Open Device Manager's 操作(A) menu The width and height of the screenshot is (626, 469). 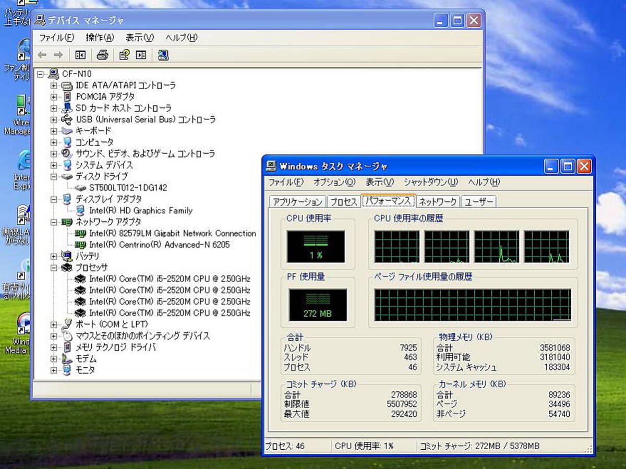(100, 38)
